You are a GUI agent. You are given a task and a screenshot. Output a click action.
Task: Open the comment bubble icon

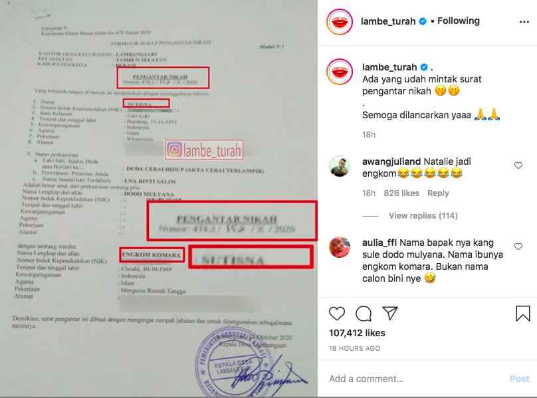click(364, 314)
